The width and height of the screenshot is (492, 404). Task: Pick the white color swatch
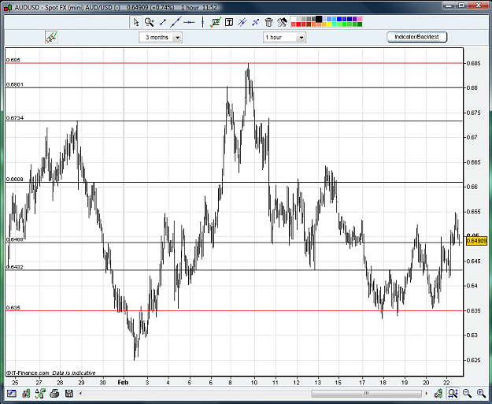click(294, 20)
